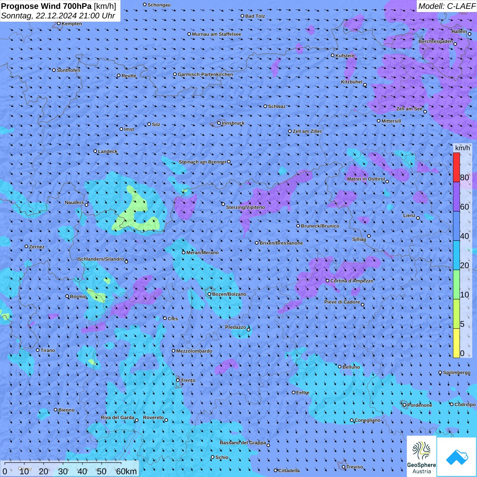Click the 'Nauders' label
477x477 pixels.
[74, 202]
